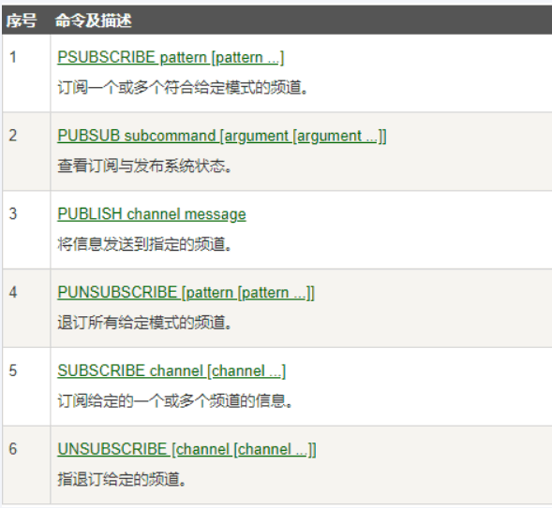Click row number 2 cell
The height and width of the screenshot is (508, 552).
(x=26, y=152)
